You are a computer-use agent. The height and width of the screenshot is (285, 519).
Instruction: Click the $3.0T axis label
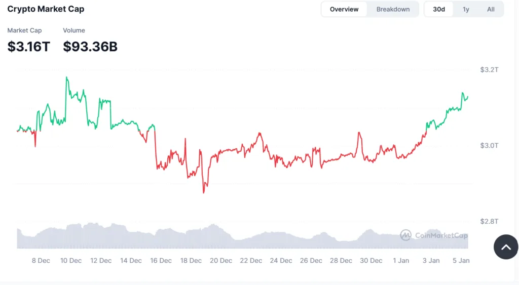(x=489, y=146)
